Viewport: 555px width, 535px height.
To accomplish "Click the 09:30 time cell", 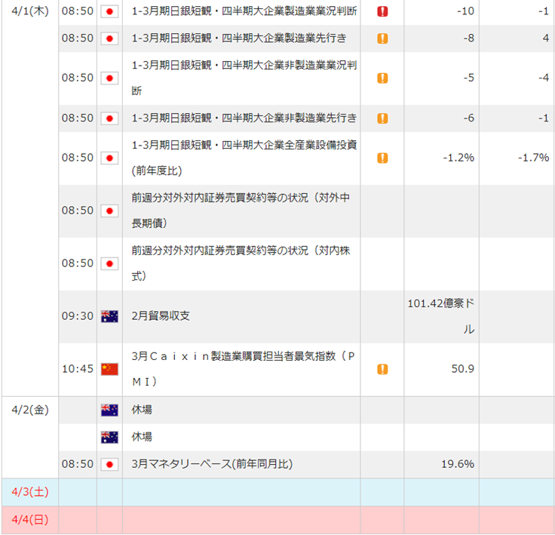I will pyautogui.click(x=78, y=316).
